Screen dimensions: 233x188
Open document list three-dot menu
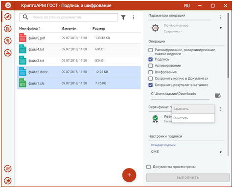tap(133, 17)
